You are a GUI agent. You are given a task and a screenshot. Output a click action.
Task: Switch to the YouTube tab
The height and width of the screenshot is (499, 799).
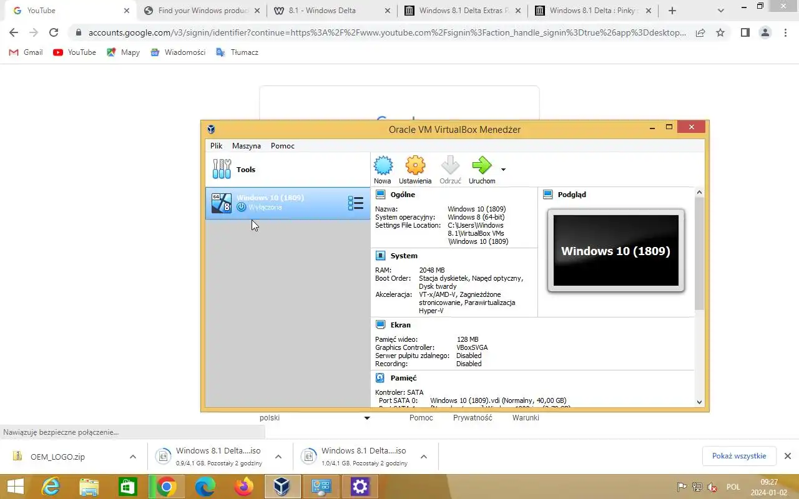tap(69, 11)
